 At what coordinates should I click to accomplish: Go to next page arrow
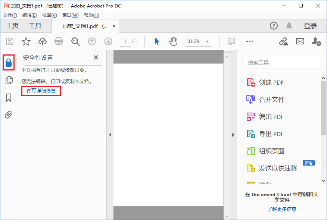[108, 41]
